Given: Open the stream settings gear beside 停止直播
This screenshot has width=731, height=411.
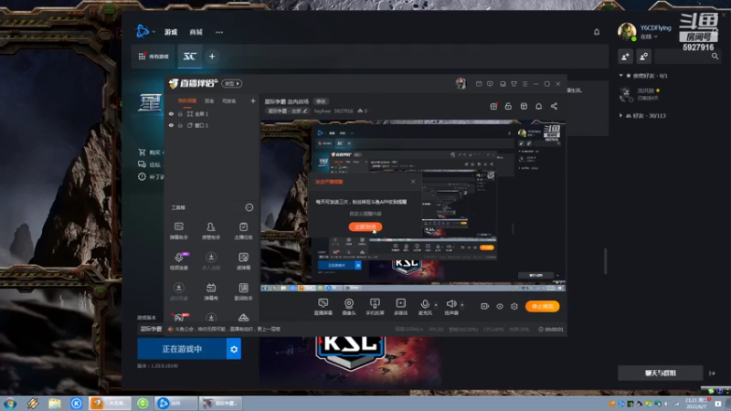Looking at the screenshot, I should (514, 306).
